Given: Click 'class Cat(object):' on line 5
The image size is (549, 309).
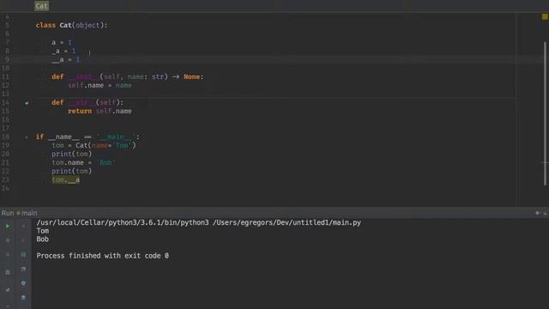Looking at the screenshot, I should click(x=71, y=25).
